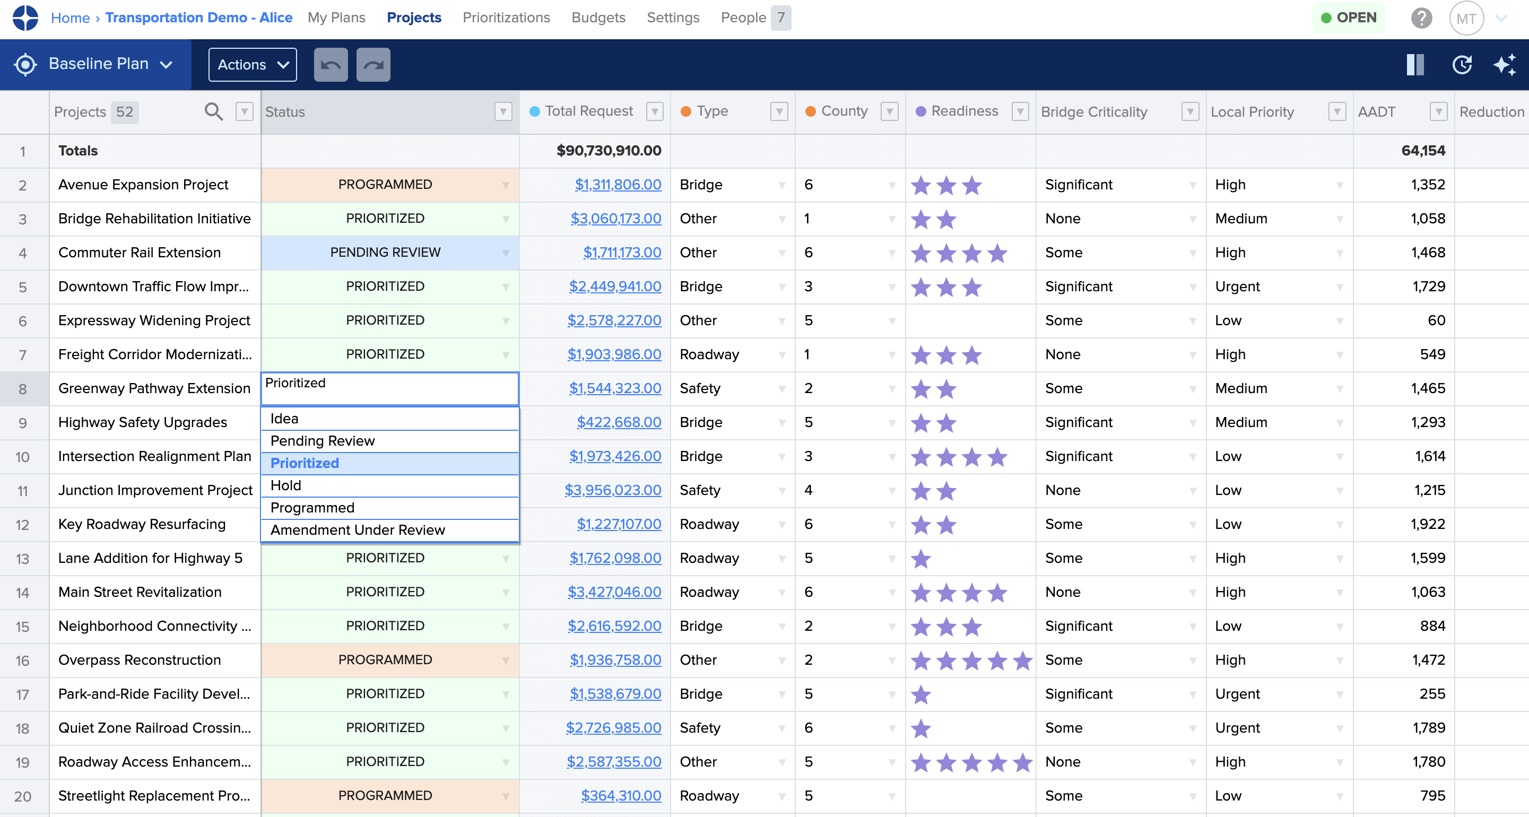
Task: Click the Transportation Demo - Alice breadcrumb
Action: [198, 18]
